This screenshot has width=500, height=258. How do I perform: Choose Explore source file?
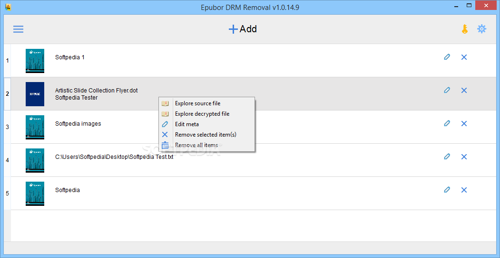(x=206, y=103)
